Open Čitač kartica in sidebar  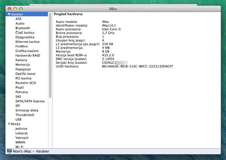point(25,33)
